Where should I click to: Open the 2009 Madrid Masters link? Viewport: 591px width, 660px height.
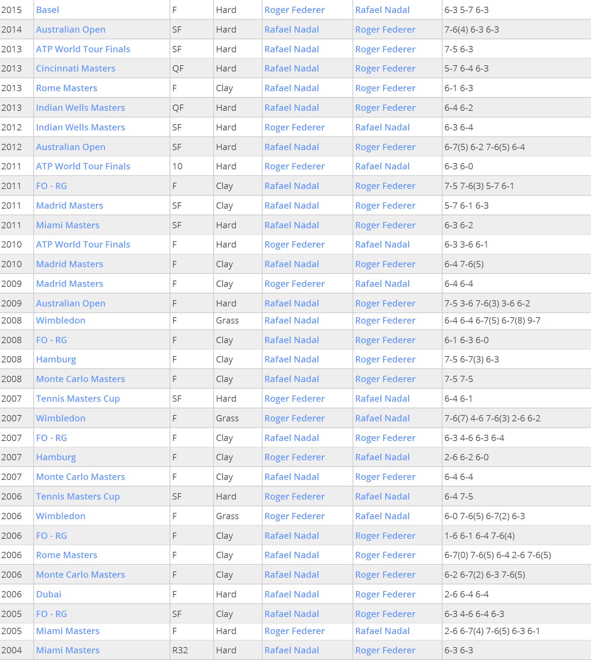click(70, 284)
